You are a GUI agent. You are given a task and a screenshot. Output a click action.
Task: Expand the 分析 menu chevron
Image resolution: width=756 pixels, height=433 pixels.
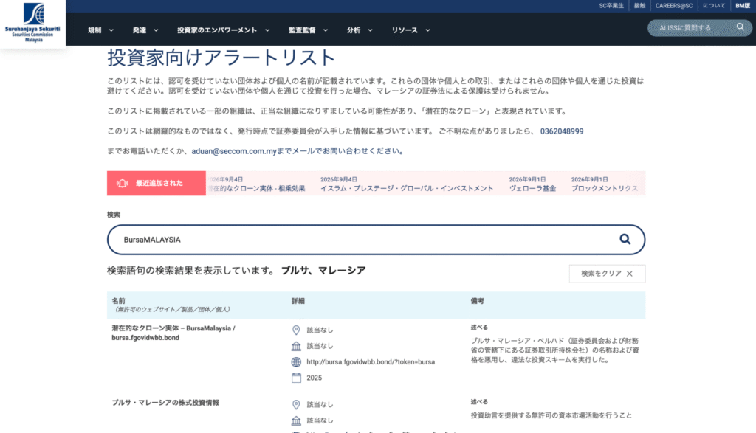[x=371, y=30]
